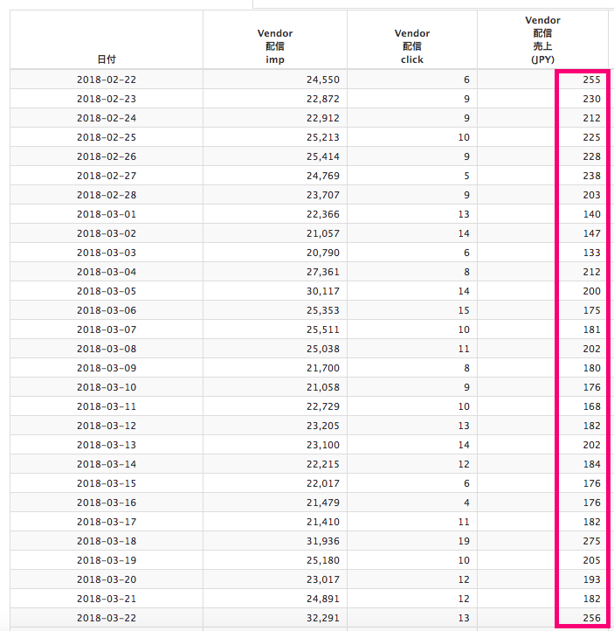Click the click count 5 for 2018-02-27

466,176
